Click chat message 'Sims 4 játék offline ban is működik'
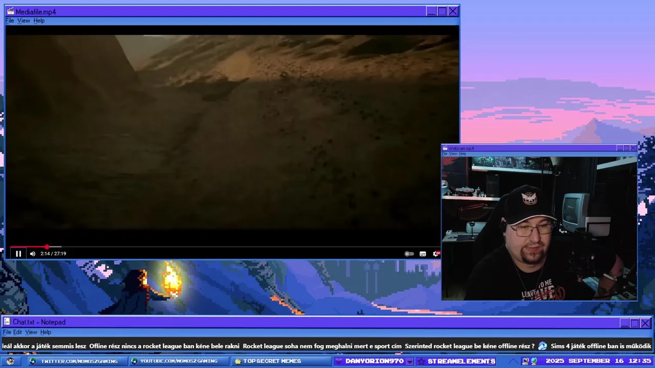Image resolution: width=655 pixels, height=368 pixels. (602, 346)
